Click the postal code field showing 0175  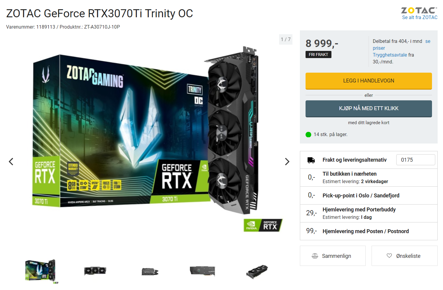tap(416, 160)
